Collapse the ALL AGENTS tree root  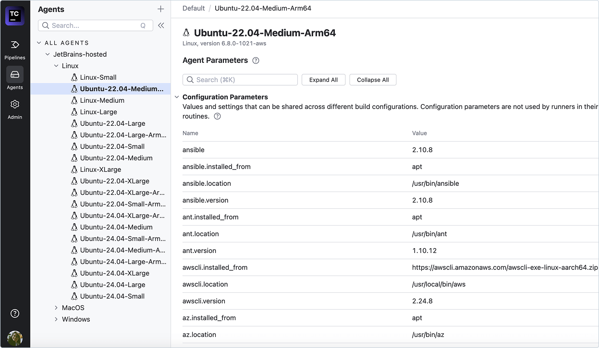[39, 43]
